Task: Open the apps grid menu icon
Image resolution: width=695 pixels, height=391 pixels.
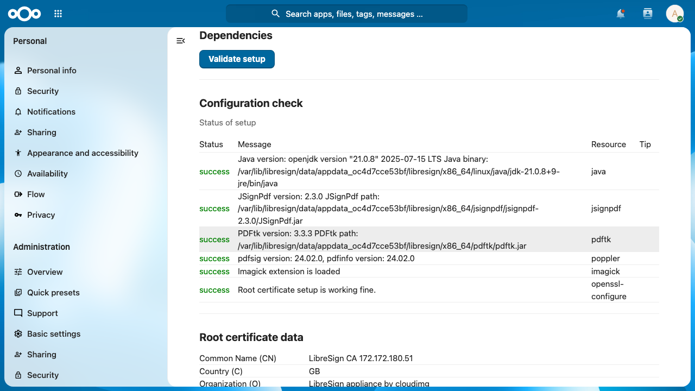Action: coord(58,14)
